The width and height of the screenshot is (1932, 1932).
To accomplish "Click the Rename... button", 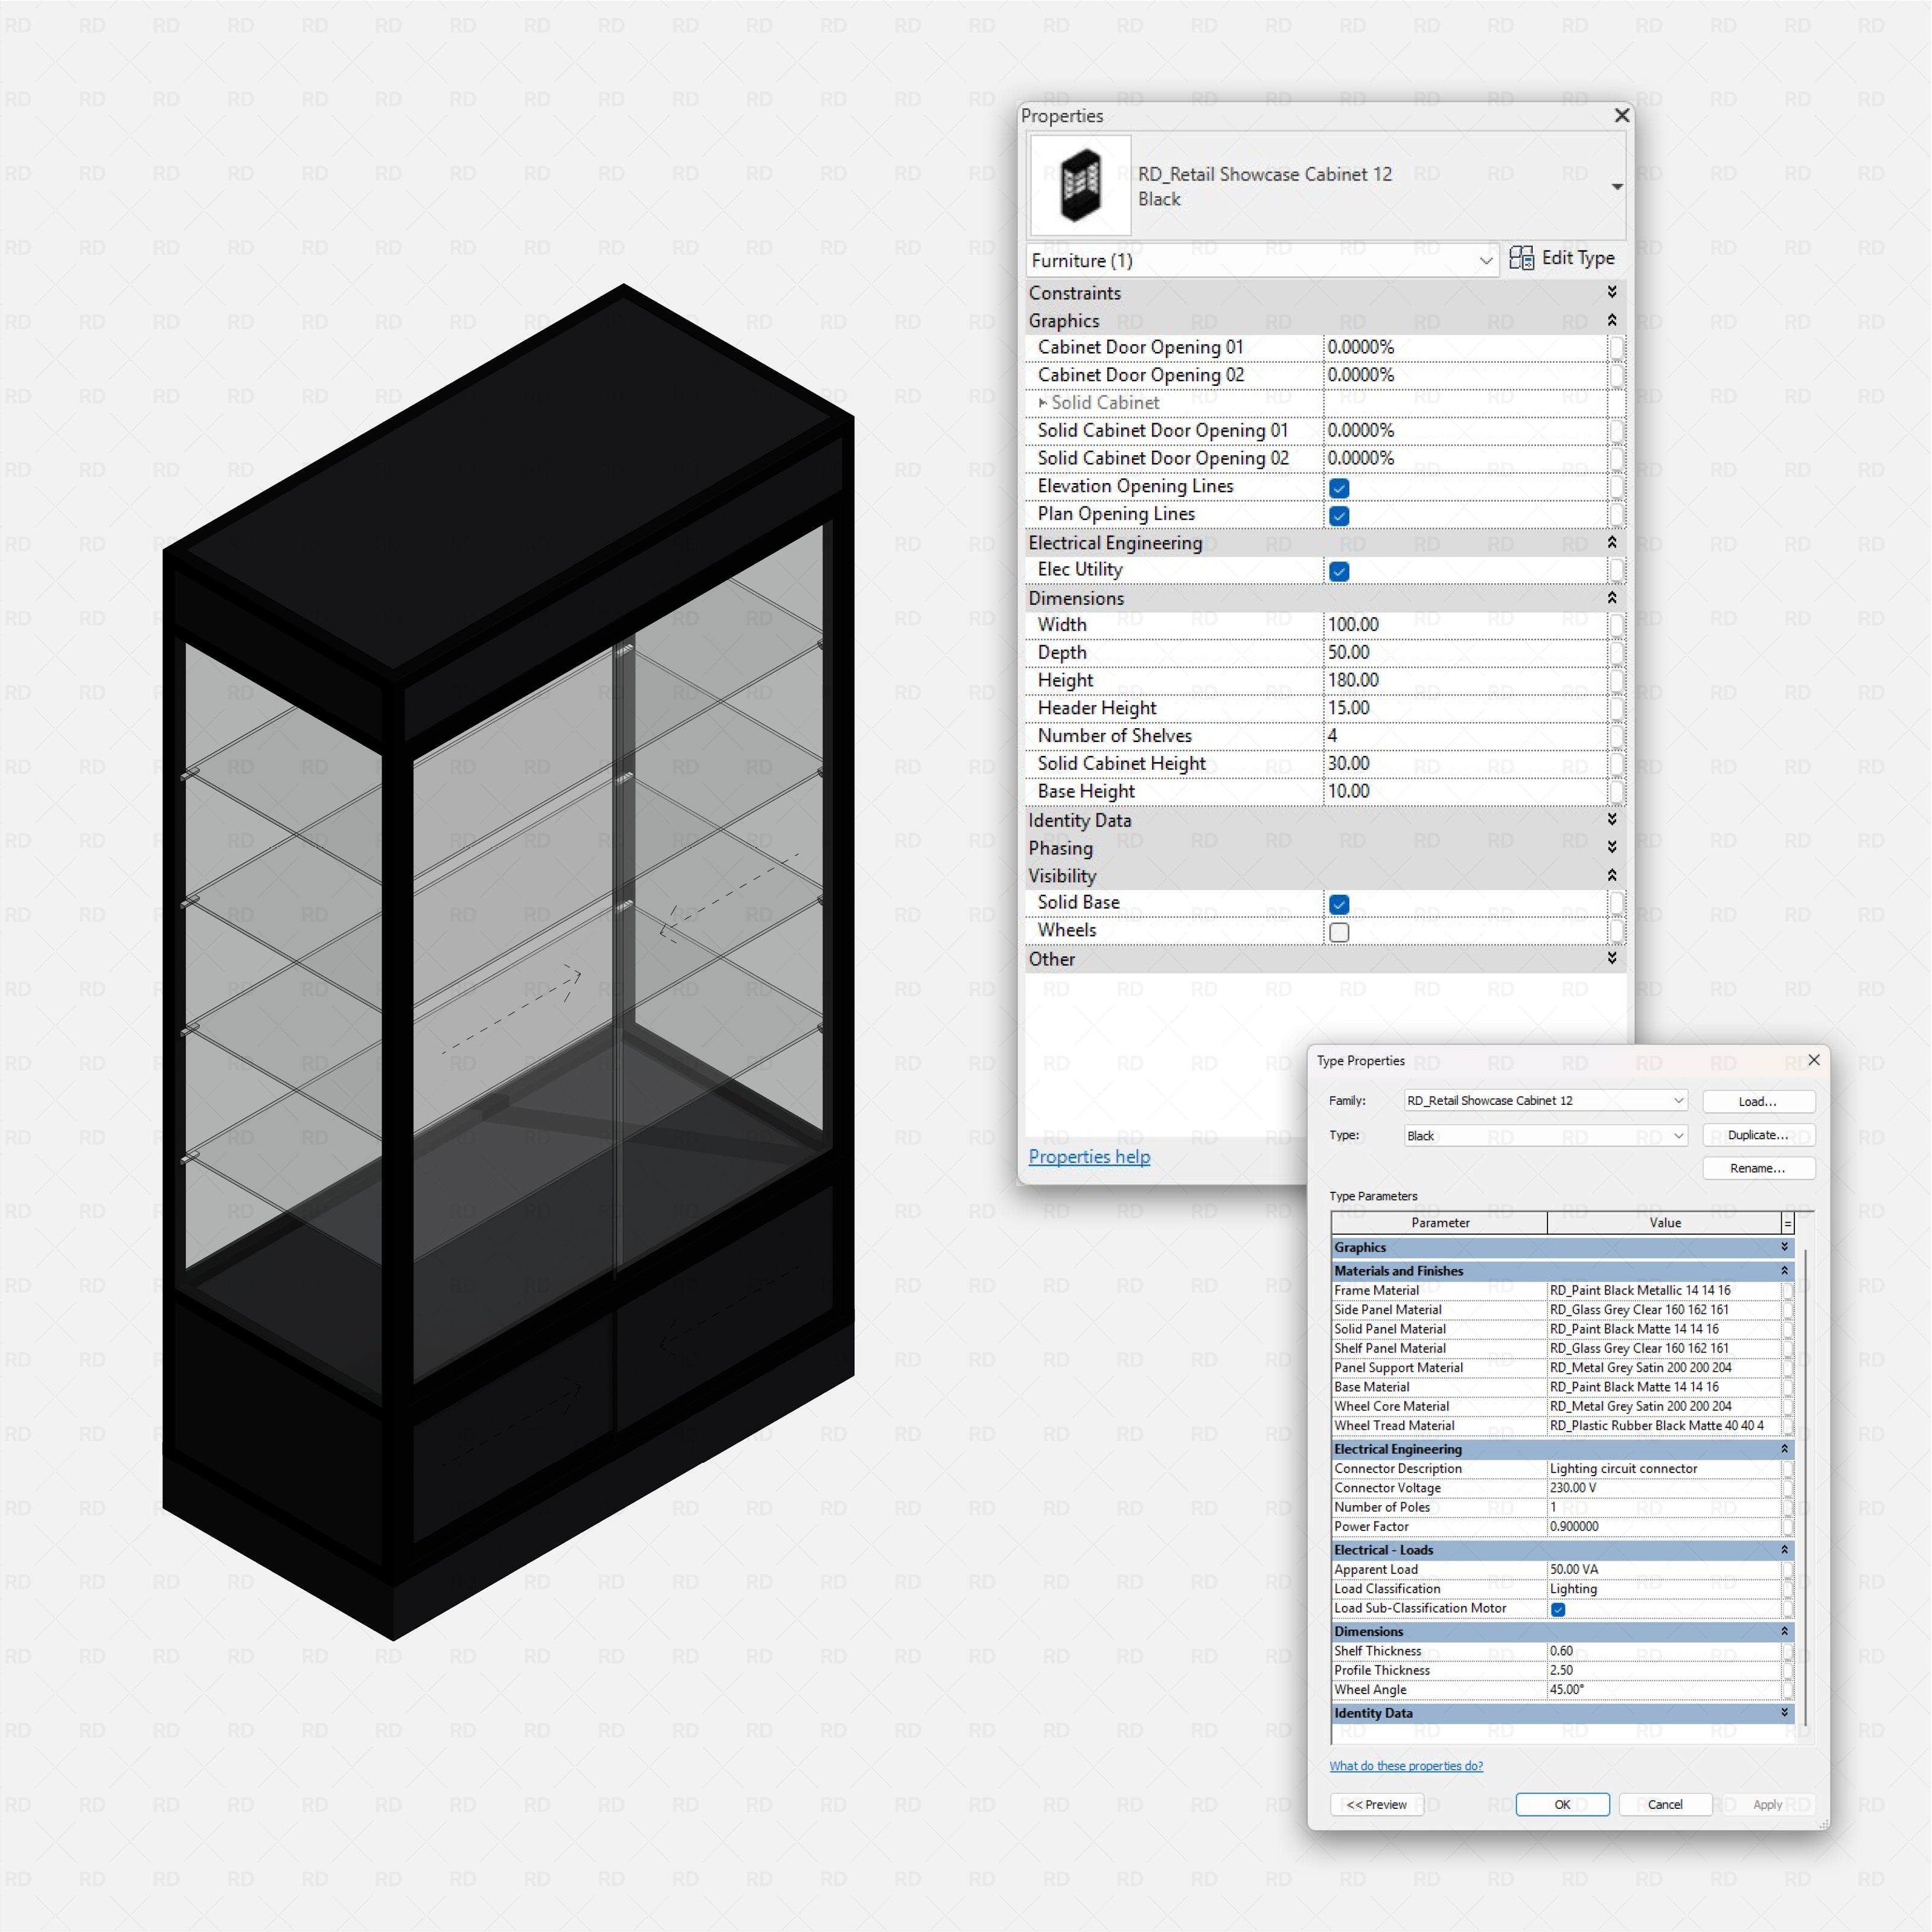I will (x=1758, y=1168).
